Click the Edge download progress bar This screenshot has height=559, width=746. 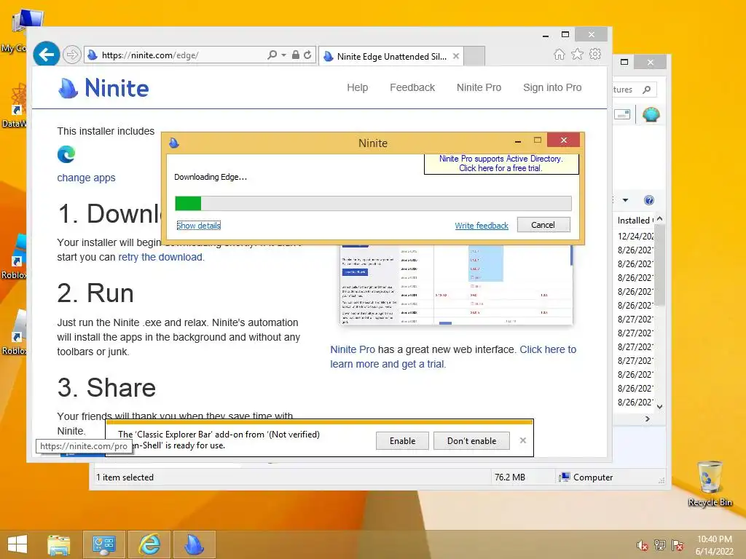(373, 204)
